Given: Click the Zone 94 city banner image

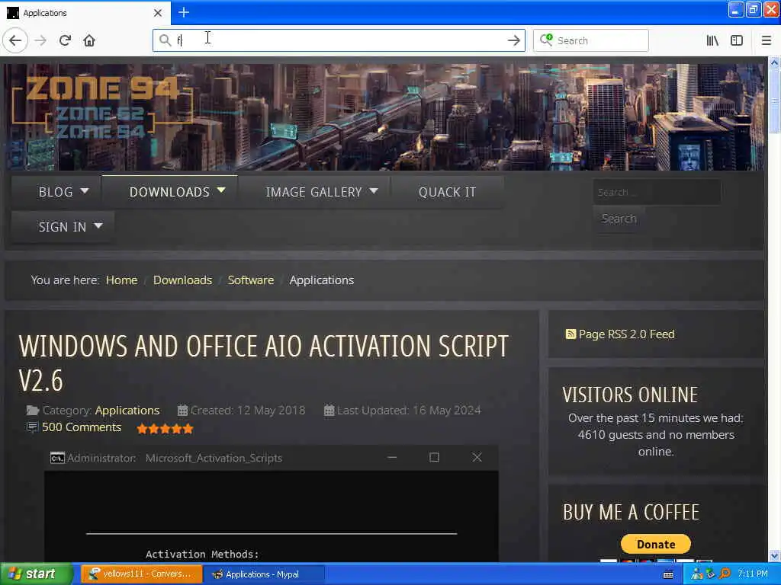Looking at the screenshot, I should click(384, 117).
